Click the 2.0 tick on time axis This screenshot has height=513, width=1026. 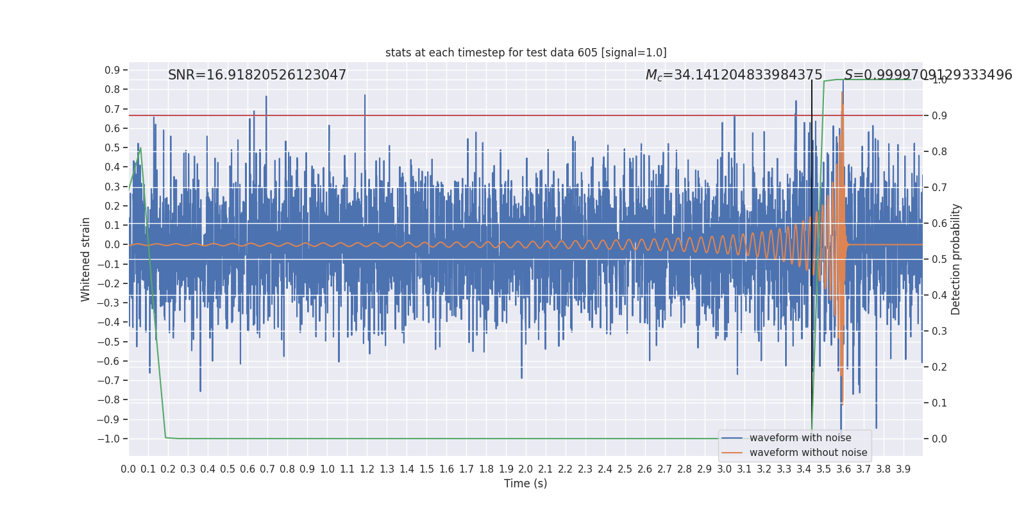click(x=526, y=469)
